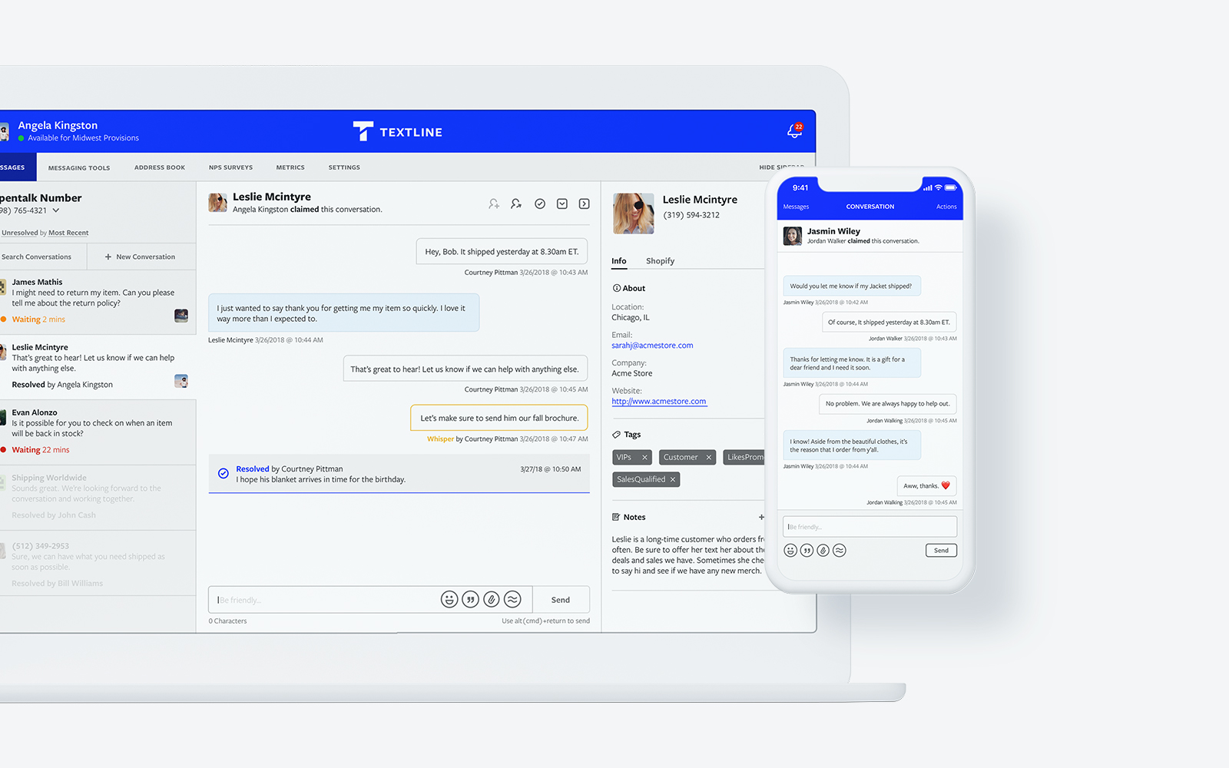Click 'Hey, Bob. It shipped yesterday' message bubble
Screen dimensions: 1229x768
(502, 251)
